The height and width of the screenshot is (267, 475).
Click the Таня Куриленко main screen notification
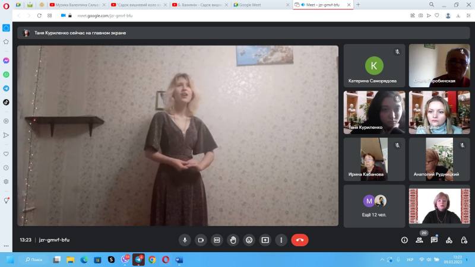(x=243, y=33)
